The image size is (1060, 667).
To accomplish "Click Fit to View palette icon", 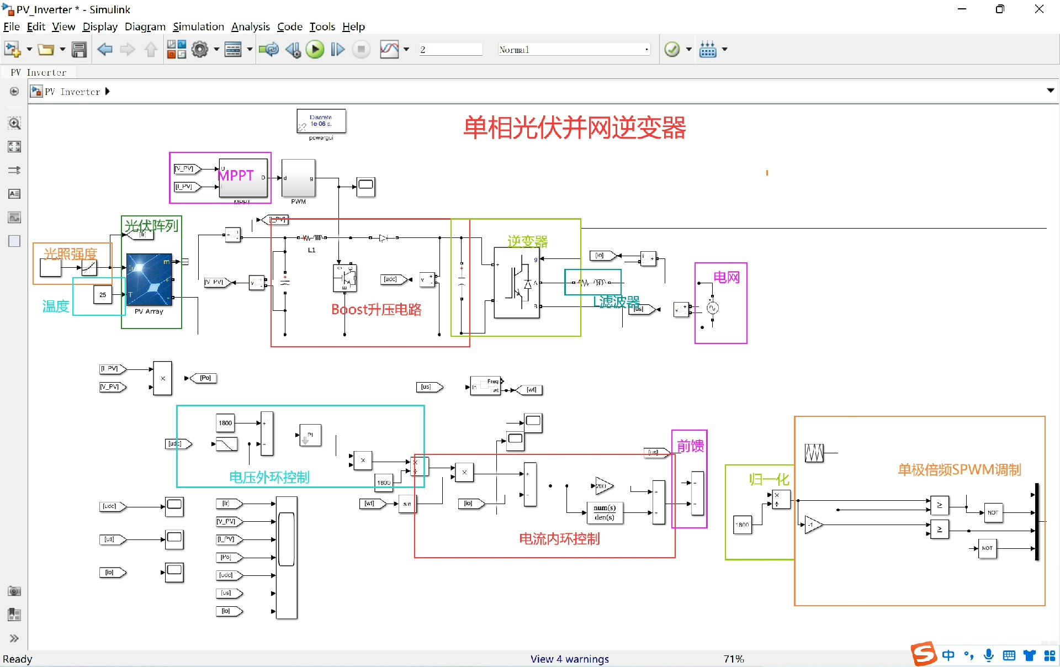I will pyautogui.click(x=14, y=147).
